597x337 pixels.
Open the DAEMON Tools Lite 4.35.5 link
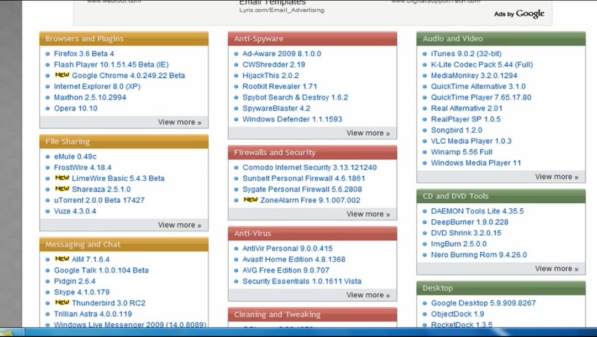pos(477,211)
